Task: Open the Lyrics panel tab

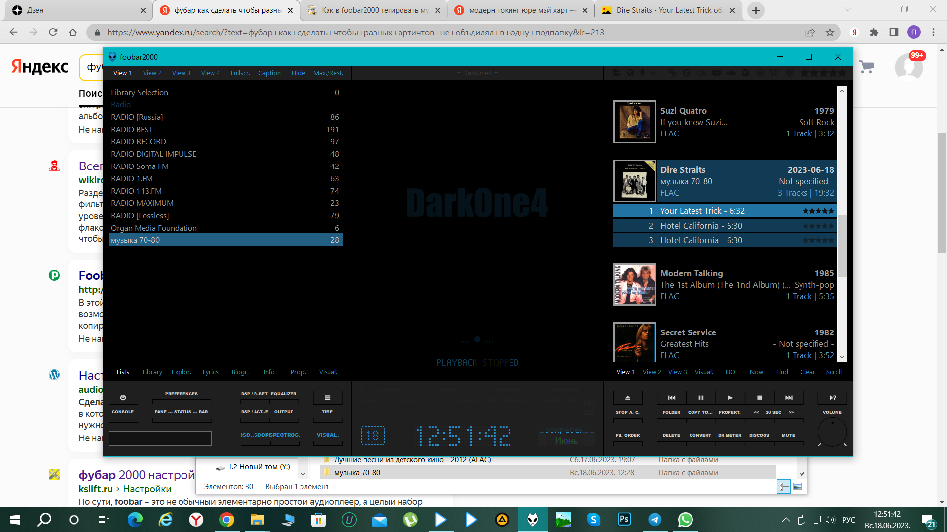Action: [210, 372]
